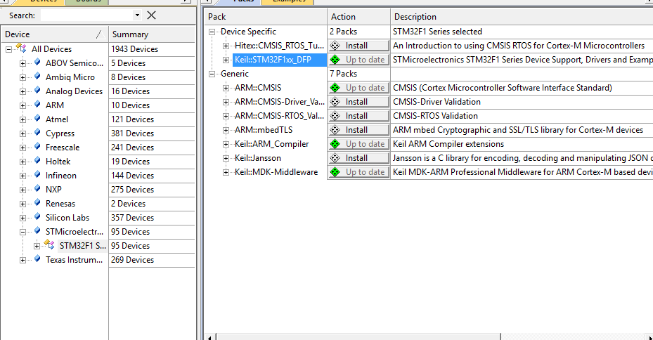Screen dimensions: 653x340
Task: Collapse the All Devices tree node
Action: [8, 49]
